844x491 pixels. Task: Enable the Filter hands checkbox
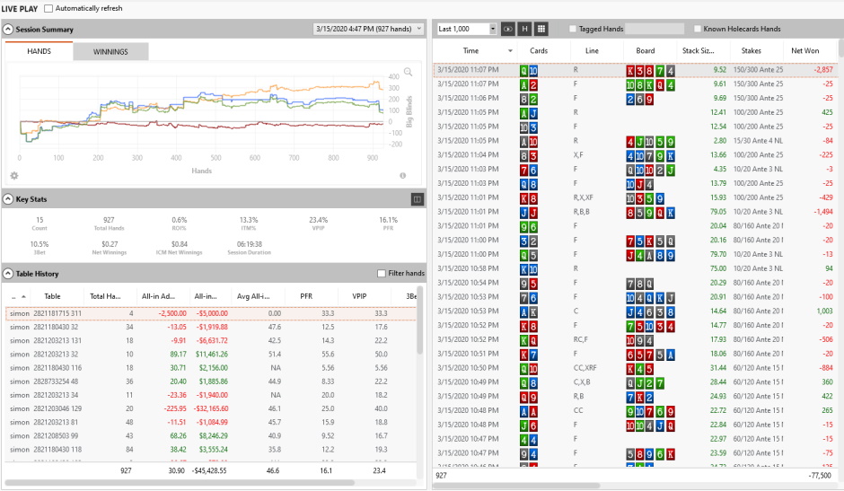(382, 274)
